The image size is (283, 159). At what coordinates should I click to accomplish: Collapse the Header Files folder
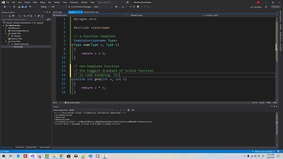click(6, 34)
